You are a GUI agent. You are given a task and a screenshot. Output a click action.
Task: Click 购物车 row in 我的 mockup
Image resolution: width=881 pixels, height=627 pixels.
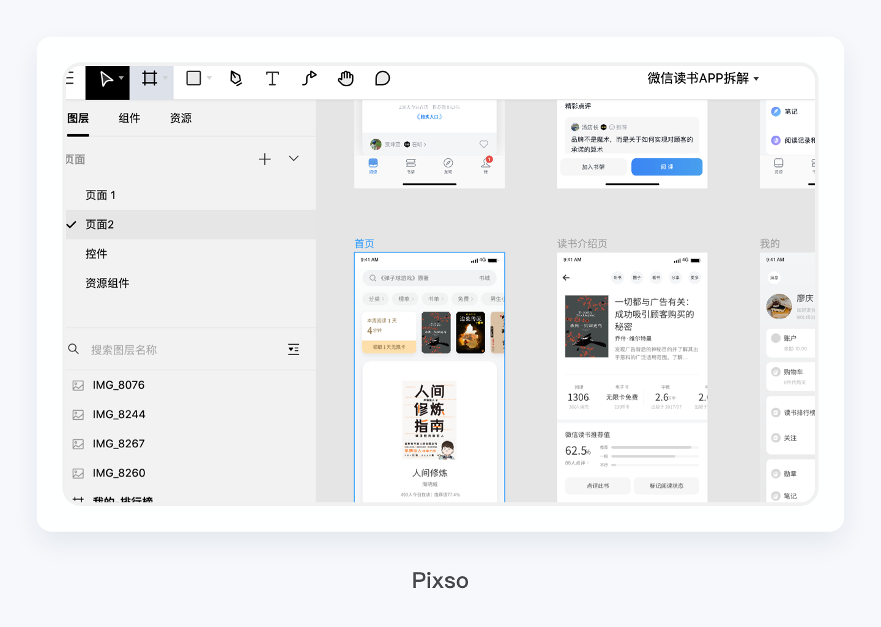790,376
